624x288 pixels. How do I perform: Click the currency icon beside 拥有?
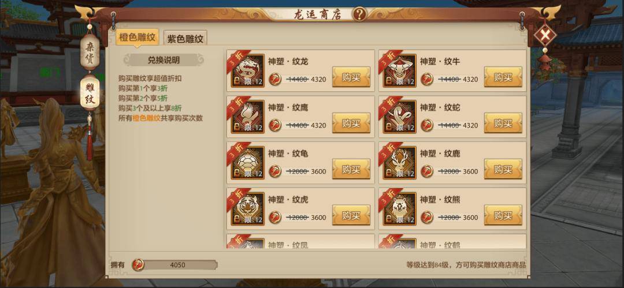coord(138,264)
